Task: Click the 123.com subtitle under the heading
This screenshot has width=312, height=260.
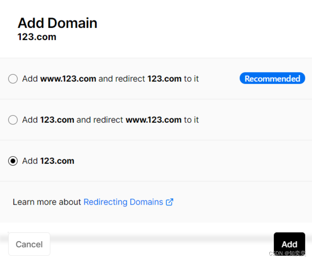Action: coord(37,37)
